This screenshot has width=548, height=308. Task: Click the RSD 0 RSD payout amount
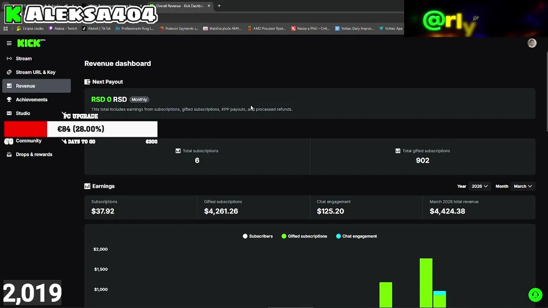click(109, 99)
